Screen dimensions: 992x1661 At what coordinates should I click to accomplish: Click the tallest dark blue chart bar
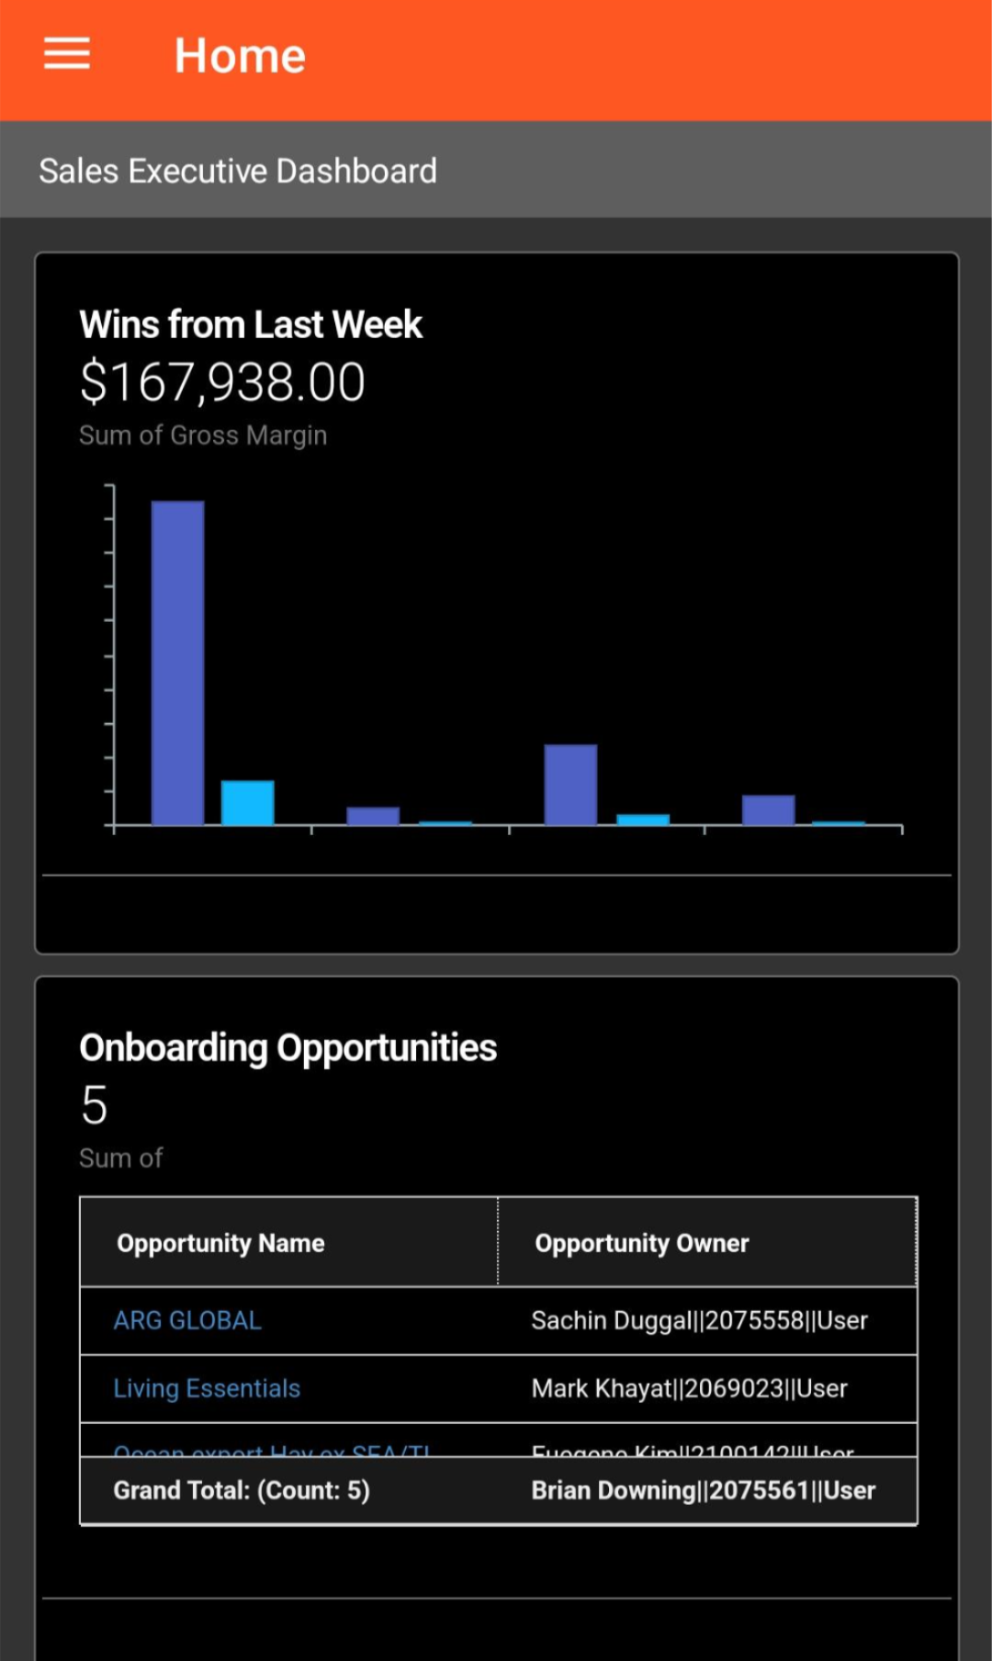177,661
